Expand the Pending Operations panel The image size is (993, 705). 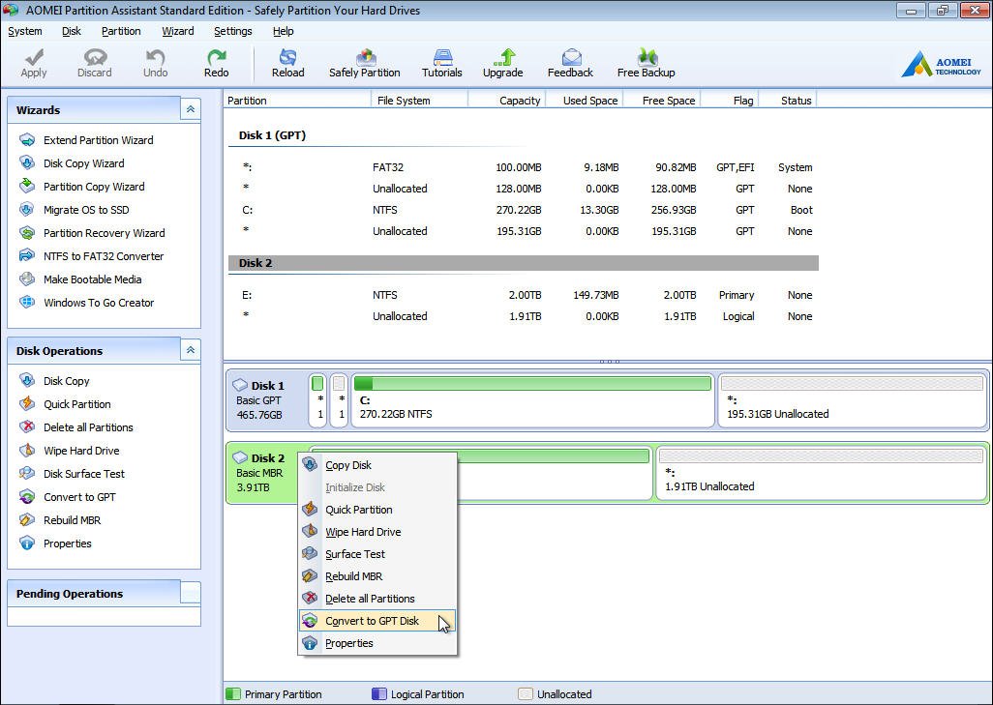(191, 594)
